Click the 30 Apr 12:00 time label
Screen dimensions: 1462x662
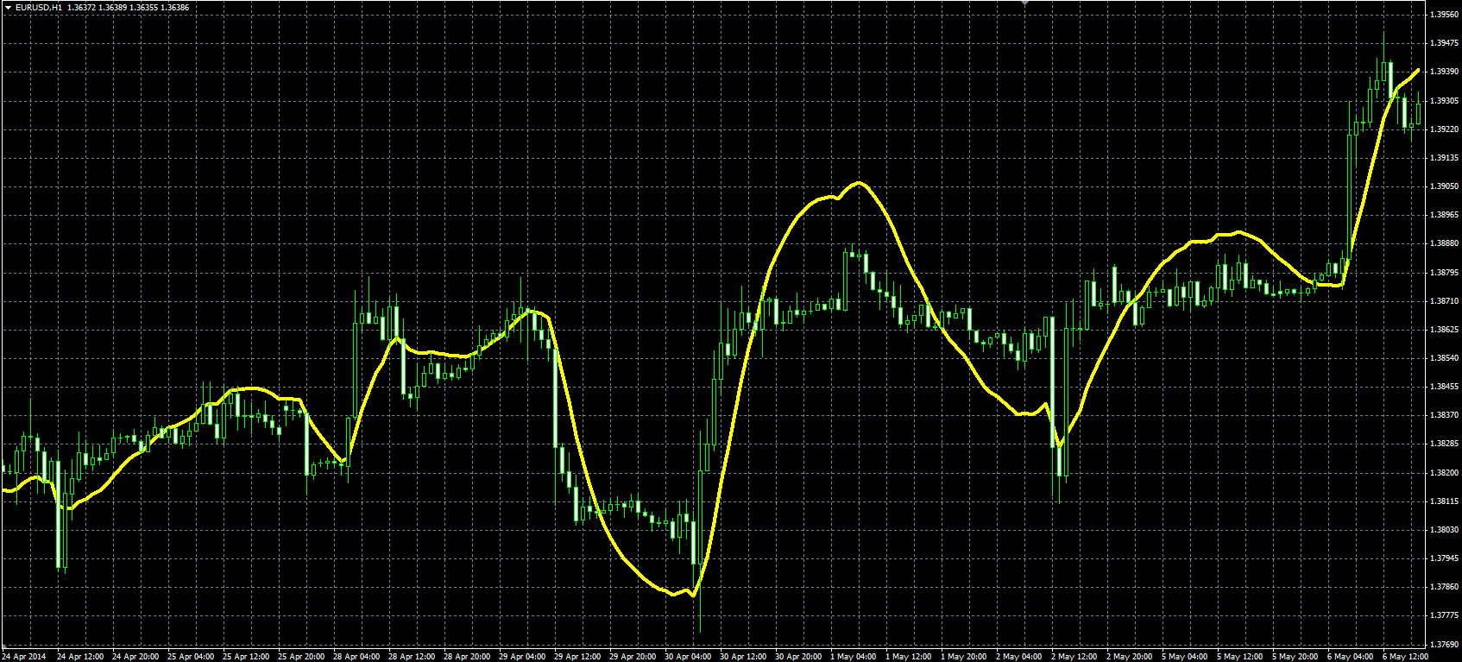(x=743, y=656)
